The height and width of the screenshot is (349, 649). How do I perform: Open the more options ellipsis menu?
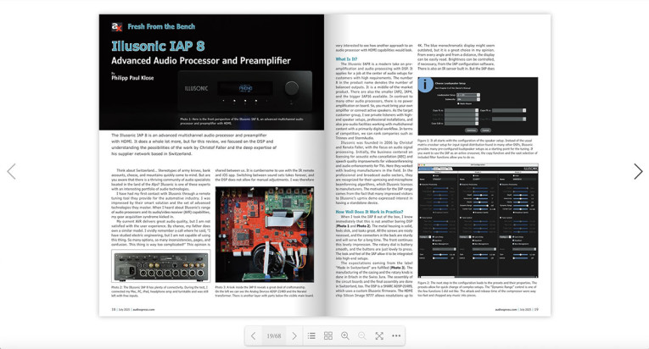pos(396,335)
